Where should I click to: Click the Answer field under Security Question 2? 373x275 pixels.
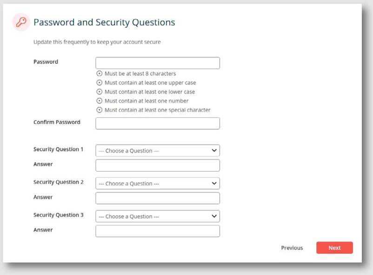pyautogui.click(x=157, y=198)
